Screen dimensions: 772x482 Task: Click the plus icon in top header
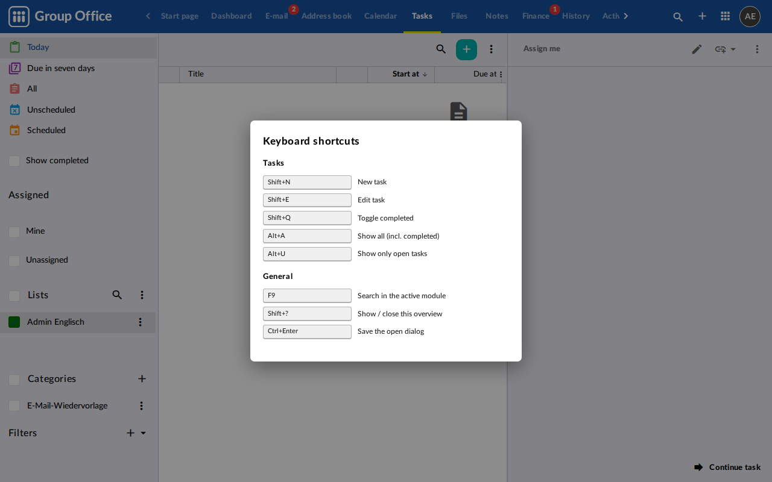[x=702, y=16]
